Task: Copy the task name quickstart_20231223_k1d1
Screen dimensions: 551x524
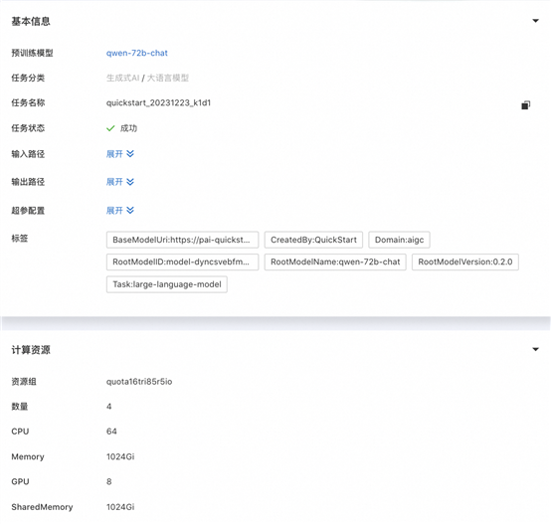Action: (x=526, y=105)
